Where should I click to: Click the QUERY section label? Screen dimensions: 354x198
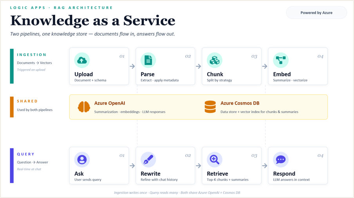point(26,154)
